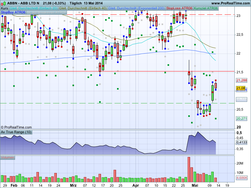Click the Mrz label on the time axis
251x188 pixels.
click(x=73, y=185)
